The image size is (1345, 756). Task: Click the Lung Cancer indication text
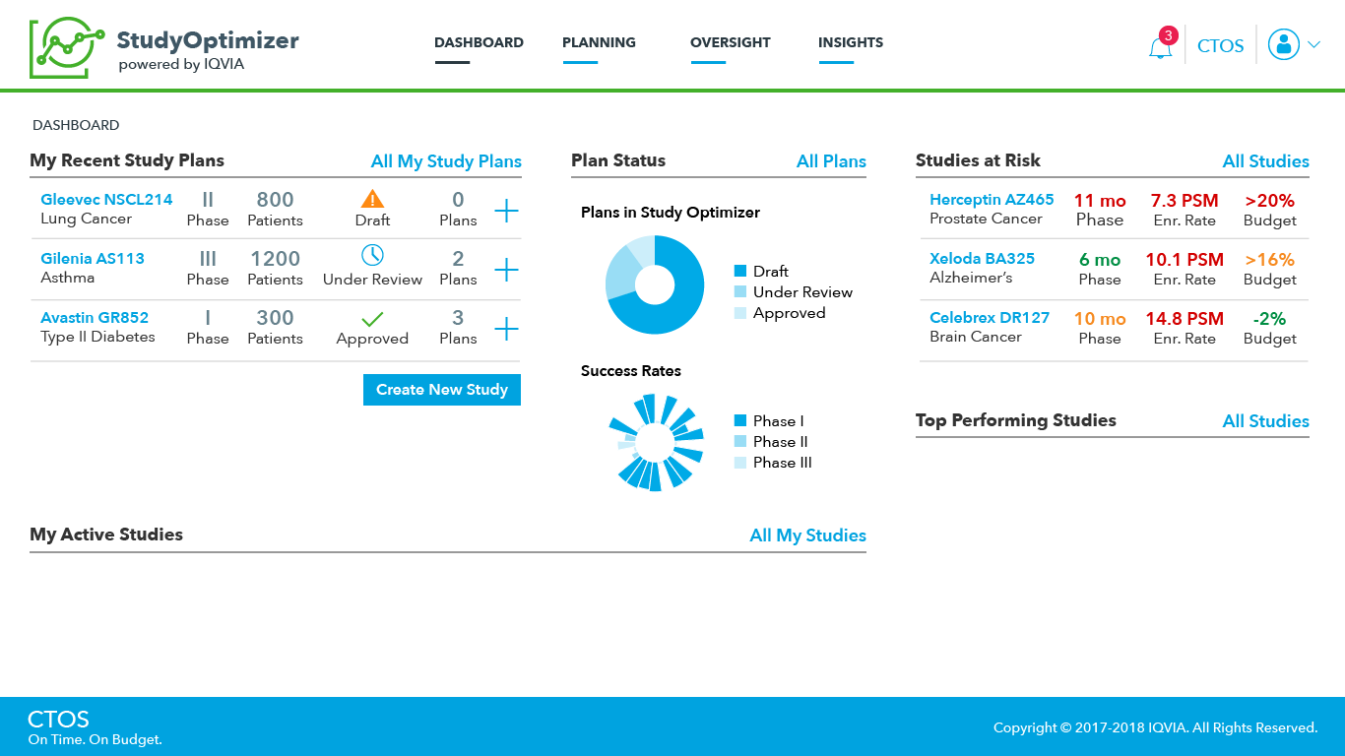86,219
